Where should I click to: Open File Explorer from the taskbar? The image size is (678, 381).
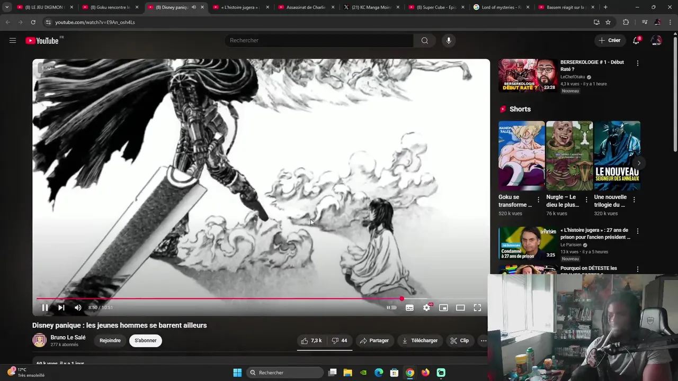pos(348,373)
